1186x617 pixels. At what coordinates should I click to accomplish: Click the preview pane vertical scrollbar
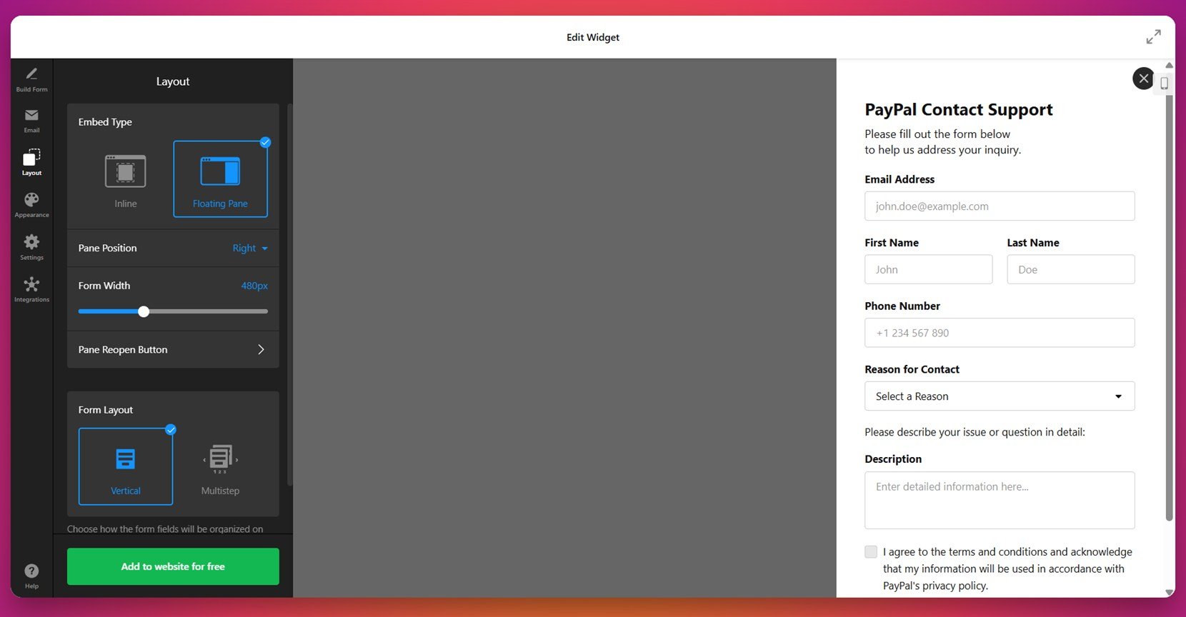[x=1170, y=307]
